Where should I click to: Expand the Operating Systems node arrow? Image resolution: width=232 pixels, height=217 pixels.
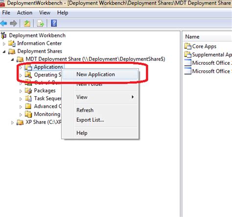pos(21,75)
